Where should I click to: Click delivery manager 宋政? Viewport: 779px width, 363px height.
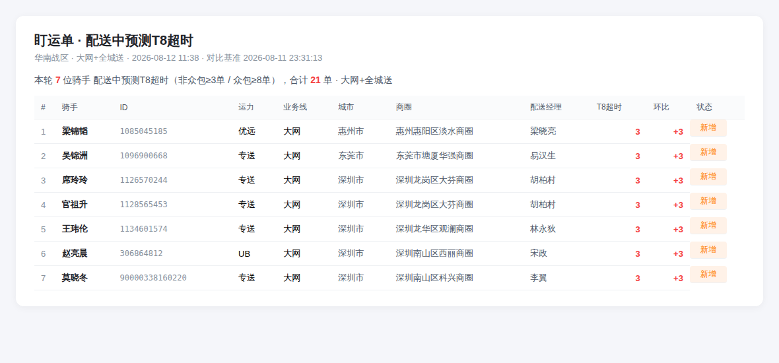[x=539, y=253]
